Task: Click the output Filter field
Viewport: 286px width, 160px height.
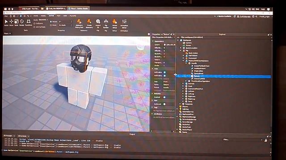Action: click(243, 140)
